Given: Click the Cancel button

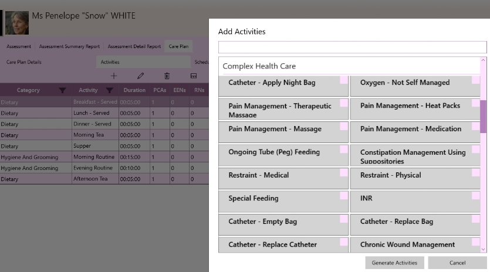Looking at the screenshot, I should tap(457, 263).
